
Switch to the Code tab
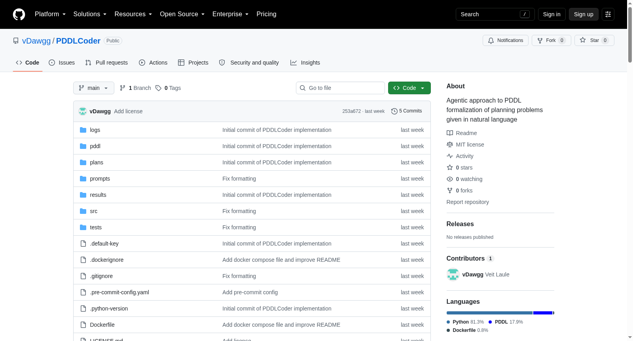(x=28, y=63)
